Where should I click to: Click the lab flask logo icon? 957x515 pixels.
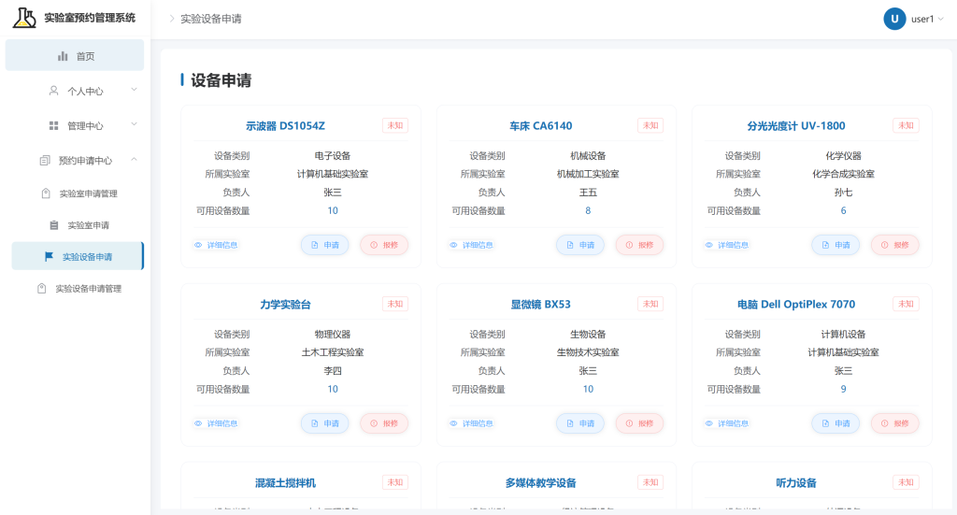tap(24, 18)
